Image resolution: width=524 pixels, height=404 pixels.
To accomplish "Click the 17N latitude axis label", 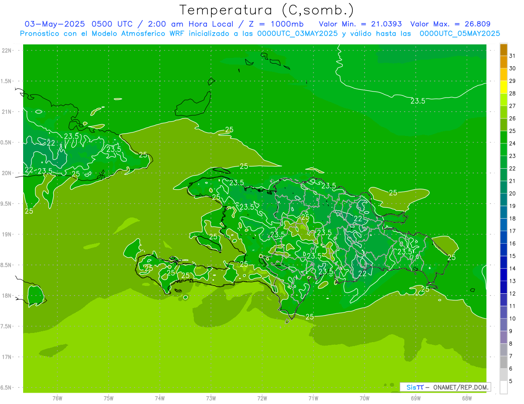I will pos(7,357).
